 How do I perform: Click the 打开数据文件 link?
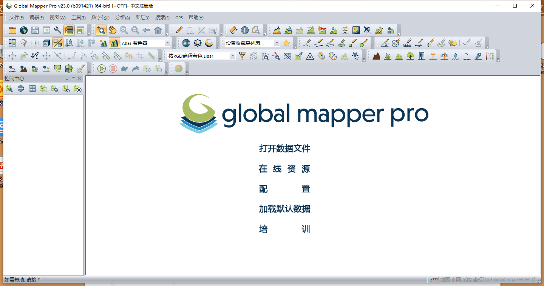[x=285, y=148]
